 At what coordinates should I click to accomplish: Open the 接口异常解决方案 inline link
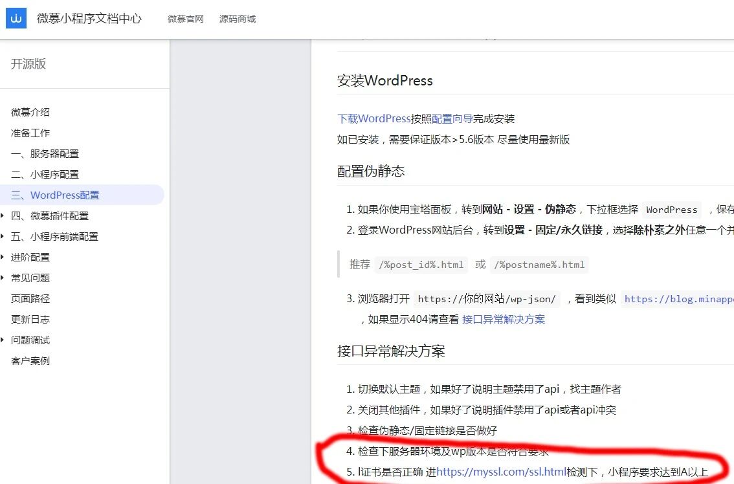504,319
